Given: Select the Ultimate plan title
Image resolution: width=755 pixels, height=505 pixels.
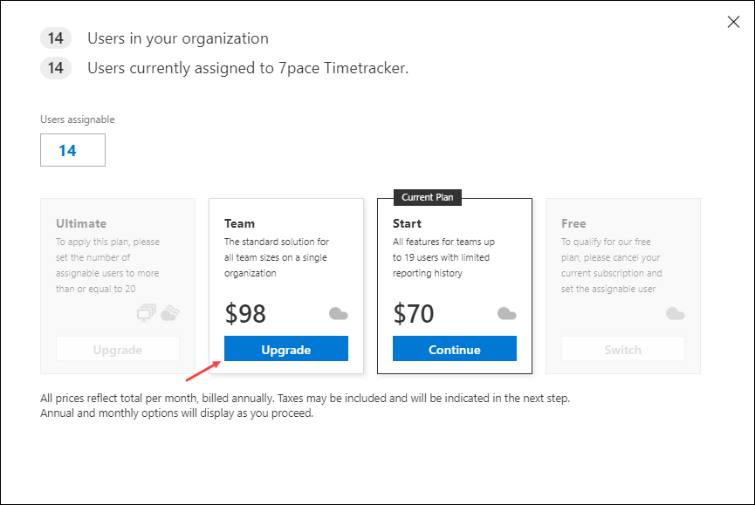Looking at the screenshot, I should (81, 223).
